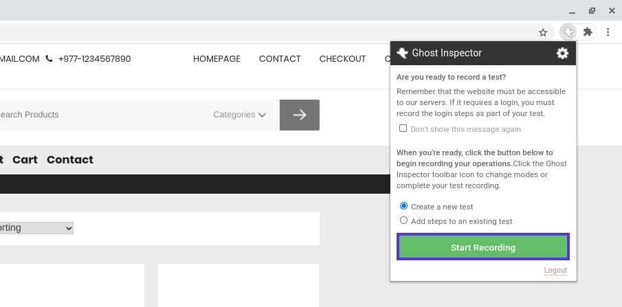
Task: Choose "Add steps to an existing test"
Action: click(x=404, y=220)
